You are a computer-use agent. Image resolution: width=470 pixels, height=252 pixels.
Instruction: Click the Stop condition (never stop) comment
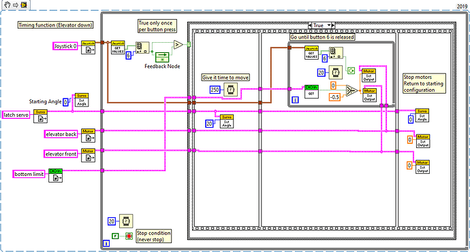(x=154, y=236)
